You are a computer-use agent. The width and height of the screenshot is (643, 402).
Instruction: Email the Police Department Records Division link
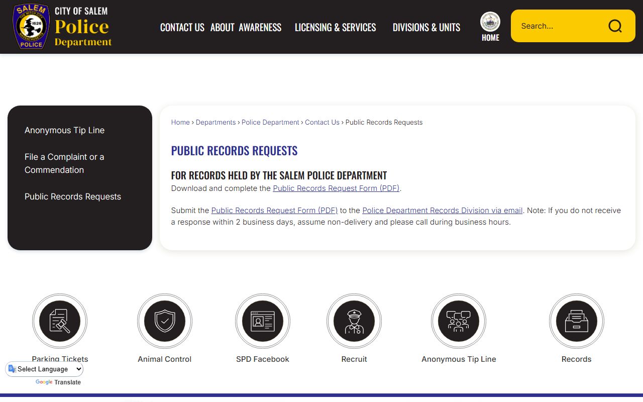(443, 211)
